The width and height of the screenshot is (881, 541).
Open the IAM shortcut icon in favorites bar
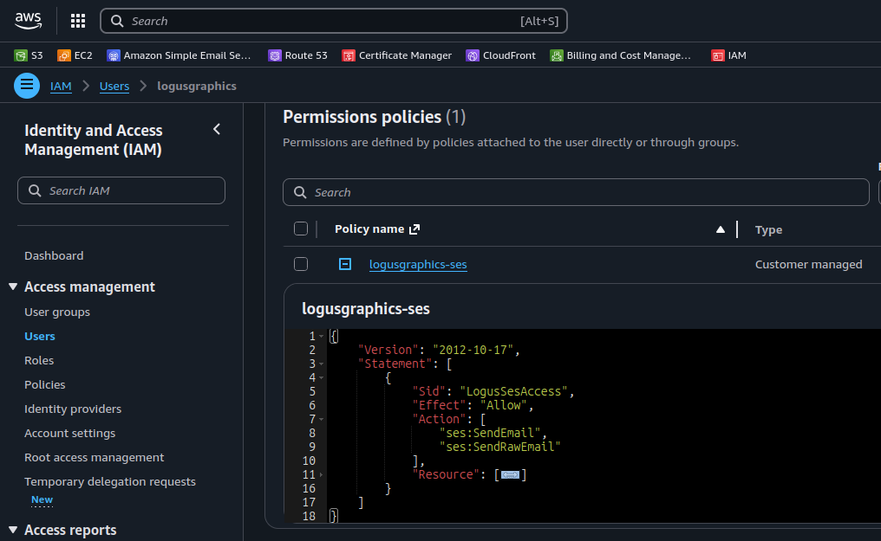[x=717, y=55]
